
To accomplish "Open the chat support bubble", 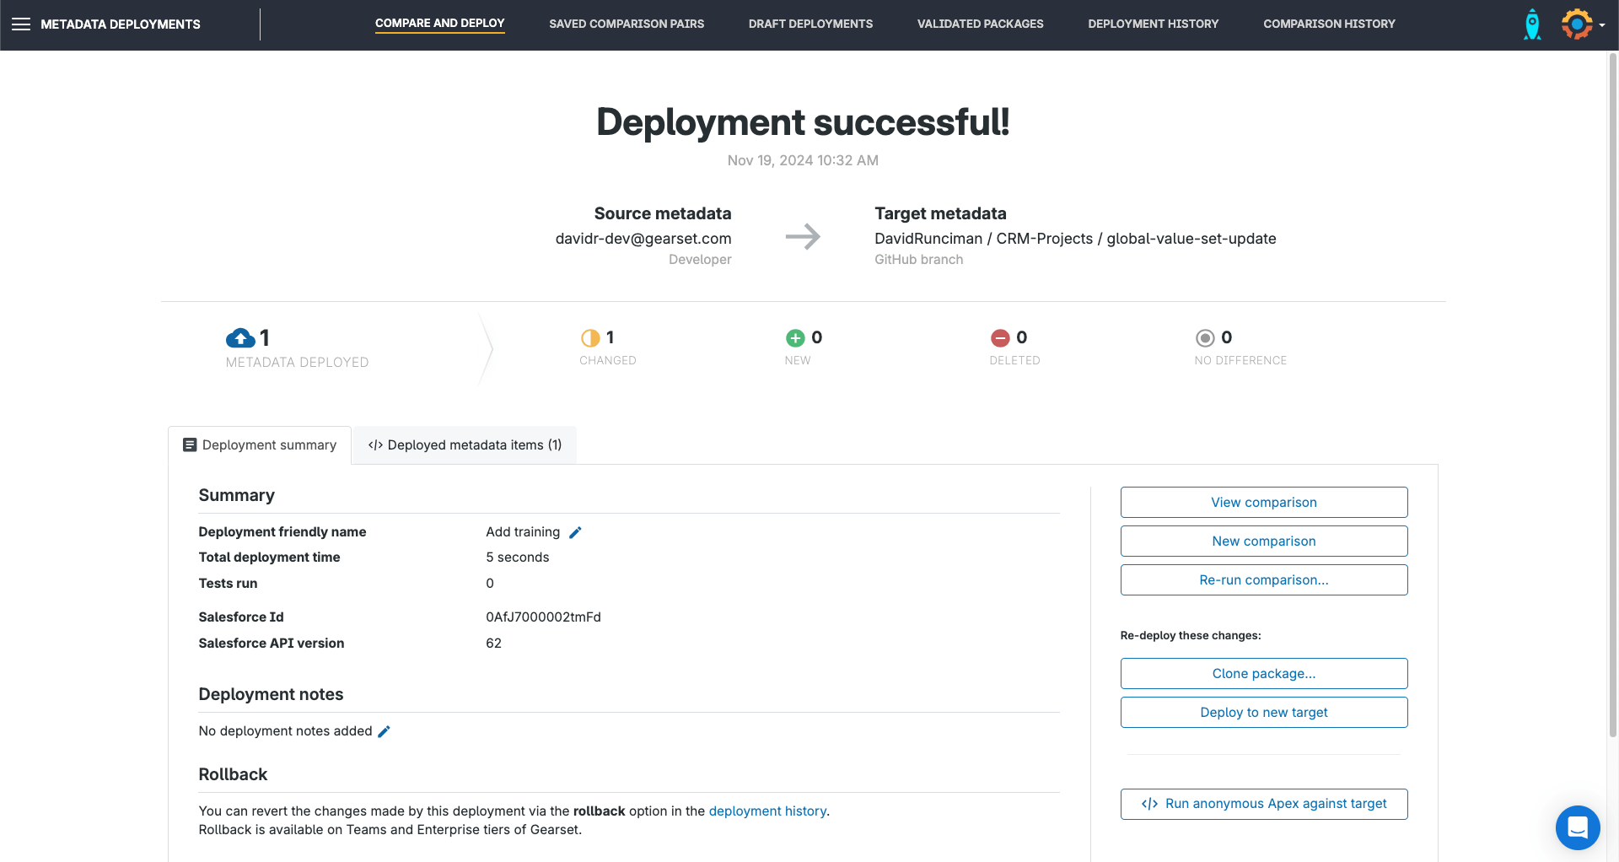I will (x=1578, y=827).
